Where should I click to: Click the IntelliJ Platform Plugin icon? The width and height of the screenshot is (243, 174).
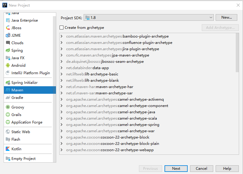(x=8, y=73)
